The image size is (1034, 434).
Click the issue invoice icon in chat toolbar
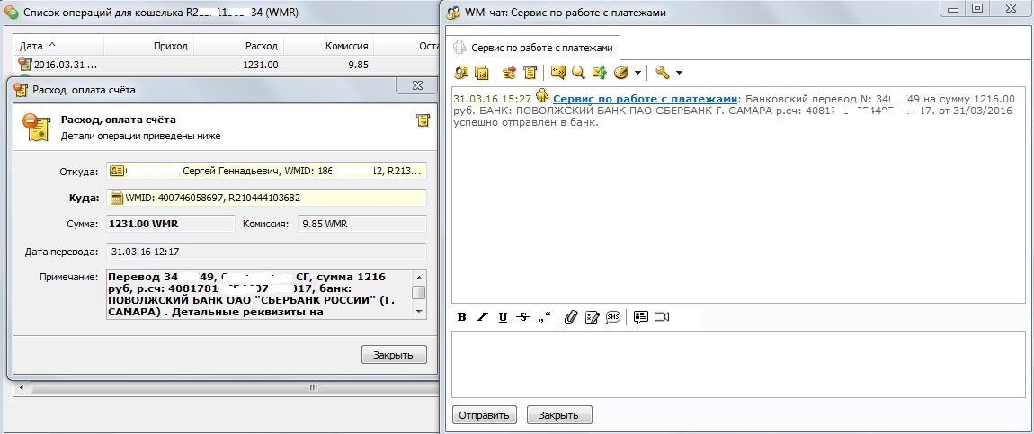pyautogui.click(x=530, y=73)
